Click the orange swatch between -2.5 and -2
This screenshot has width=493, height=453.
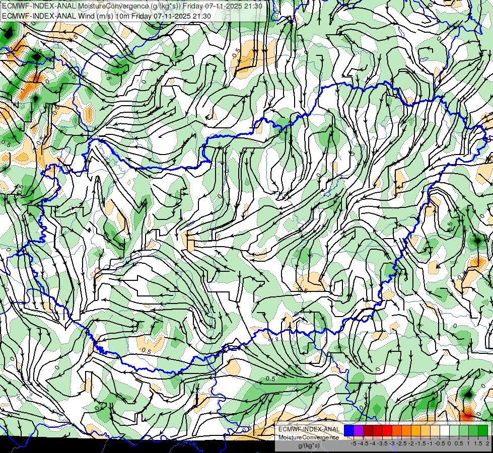(x=406, y=431)
